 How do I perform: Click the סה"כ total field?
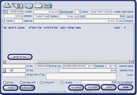pos(14,66)
